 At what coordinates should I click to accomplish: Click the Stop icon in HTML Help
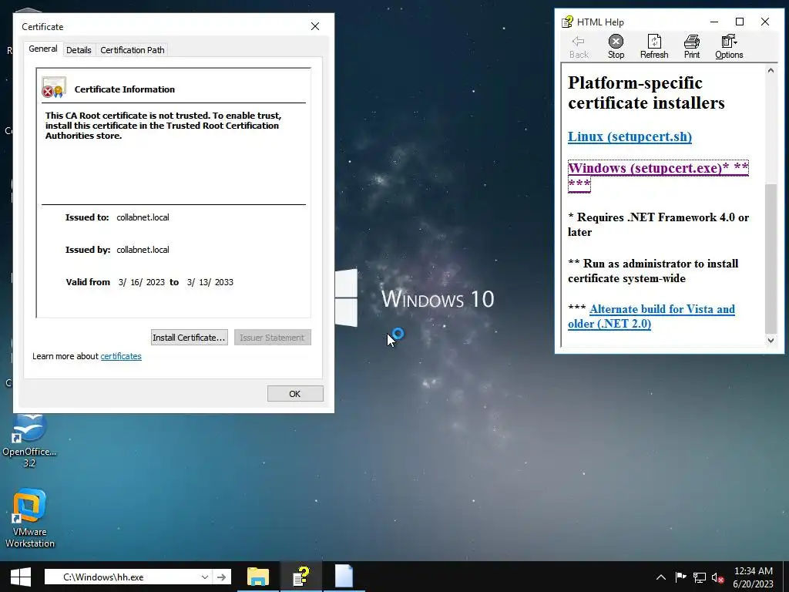tap(616, 46)
